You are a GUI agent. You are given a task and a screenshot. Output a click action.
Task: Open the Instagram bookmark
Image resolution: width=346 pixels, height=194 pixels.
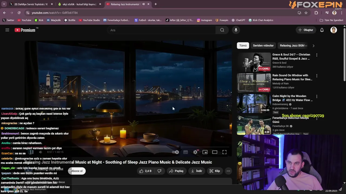point(204,20)
